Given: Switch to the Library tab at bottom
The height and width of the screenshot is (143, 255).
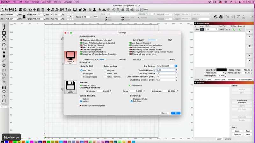Looking at the screenshot, I should coord(228,139).
